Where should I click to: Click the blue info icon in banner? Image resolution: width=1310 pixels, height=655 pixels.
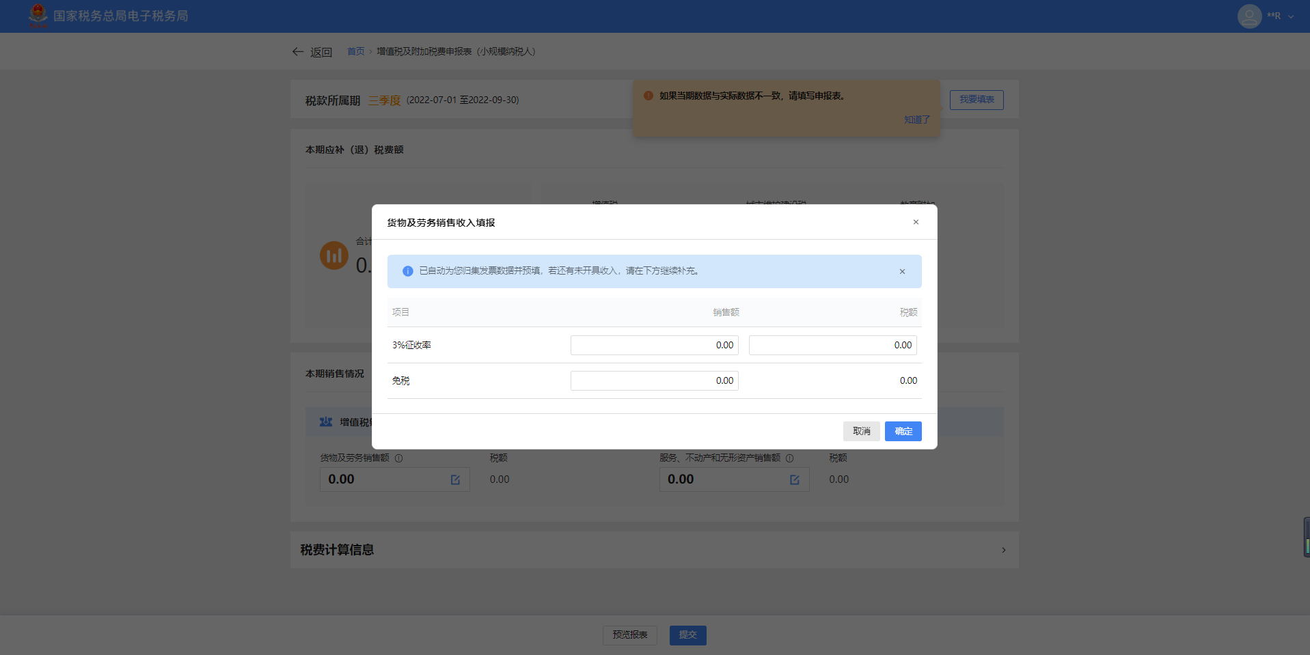[x=408, y=271]
